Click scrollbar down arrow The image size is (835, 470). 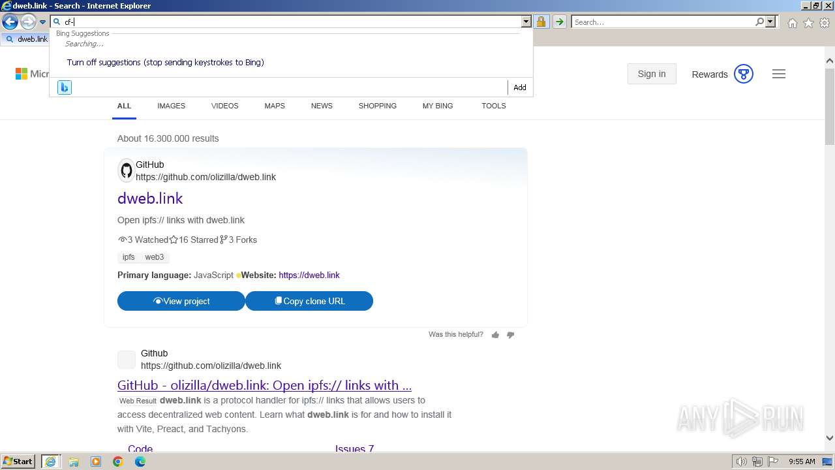coord(830,438)
